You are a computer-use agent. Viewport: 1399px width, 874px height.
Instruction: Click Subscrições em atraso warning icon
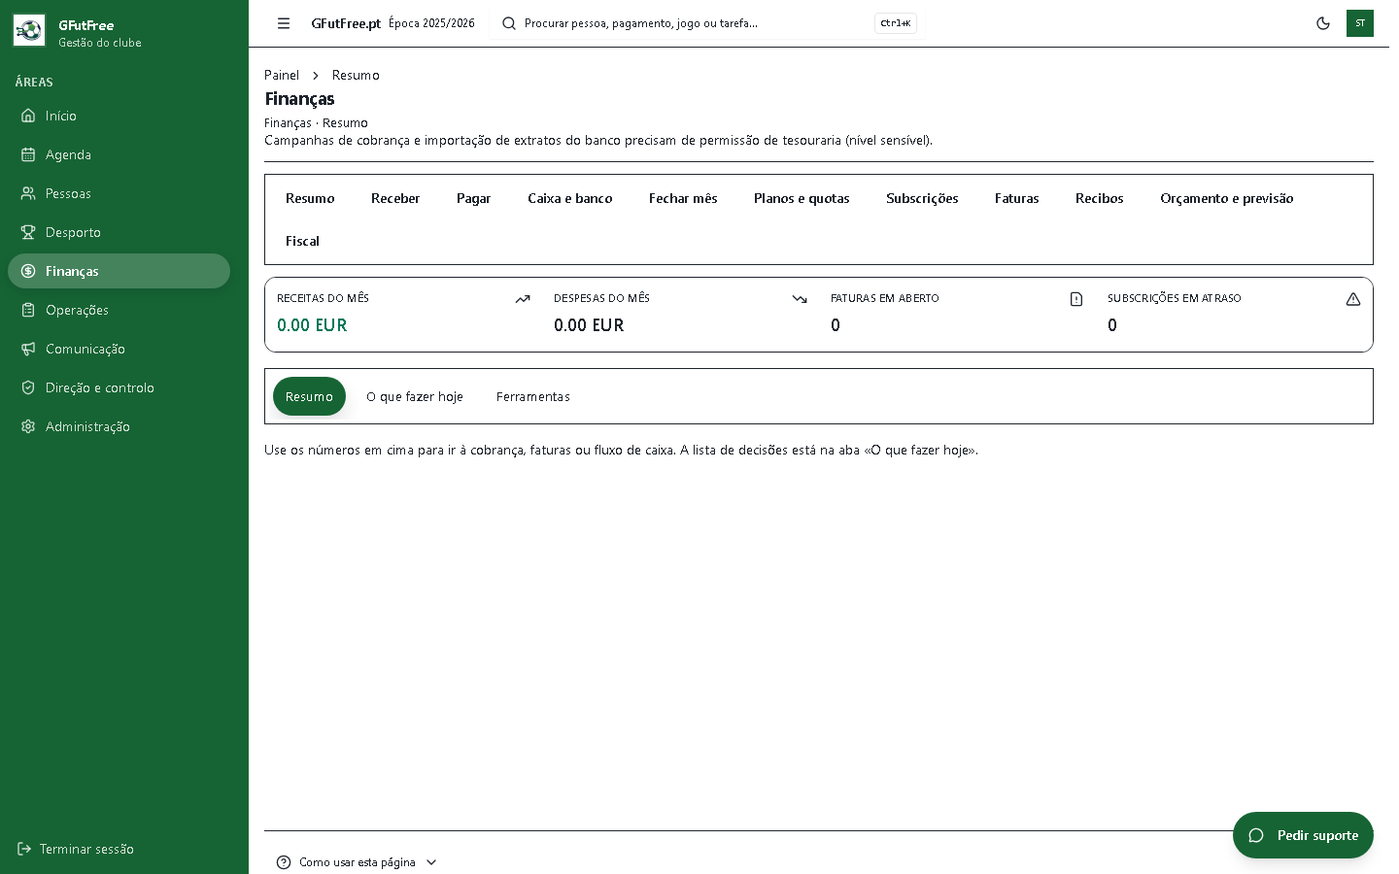1353,299
